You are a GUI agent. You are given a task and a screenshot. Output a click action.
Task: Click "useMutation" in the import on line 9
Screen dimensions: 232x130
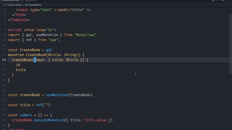click(x=47, y=35)
